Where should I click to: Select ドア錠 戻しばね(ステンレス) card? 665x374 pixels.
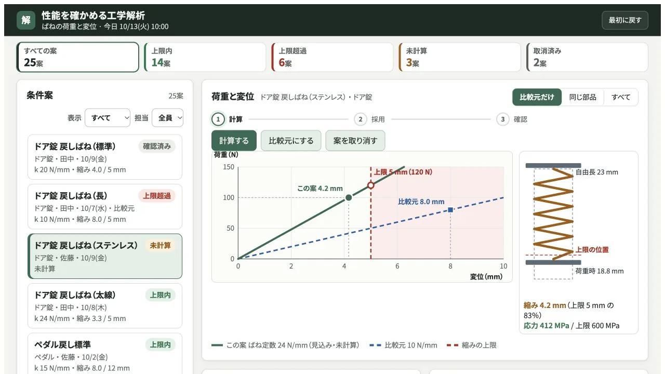click(x=105, y=257)
